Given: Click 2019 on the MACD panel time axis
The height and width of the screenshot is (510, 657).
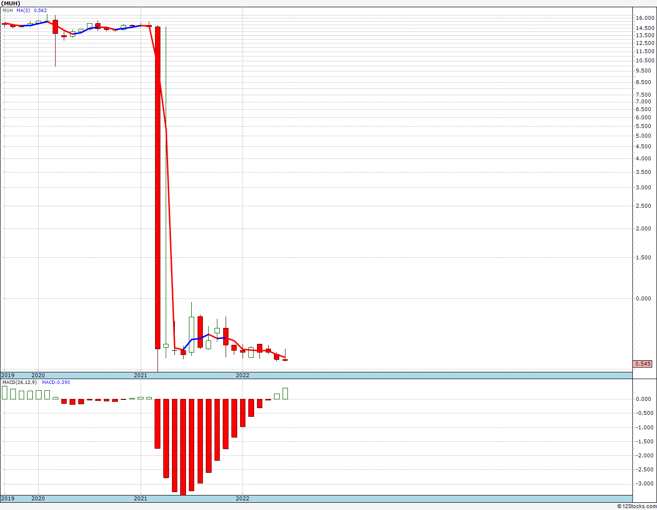Looking at the screenshot, I should pyautogui.click(x=8, y=498).
